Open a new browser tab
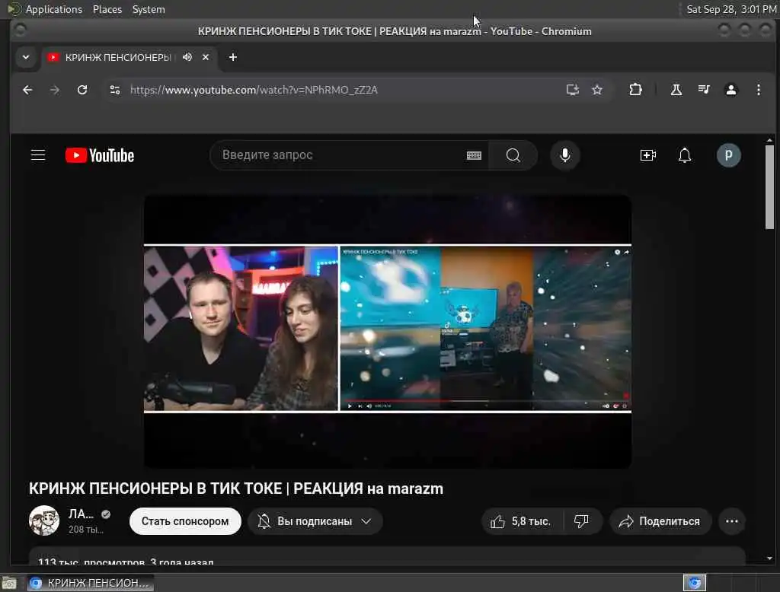This screenshot has height=592, width=780. pos(233,57)
